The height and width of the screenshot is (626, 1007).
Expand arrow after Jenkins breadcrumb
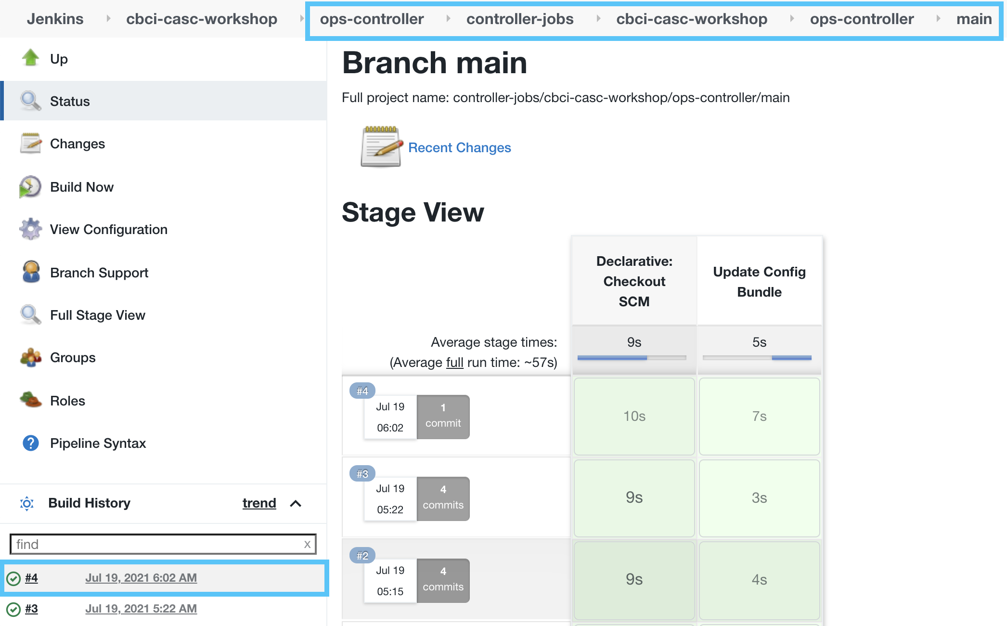[x=108, y=19]
